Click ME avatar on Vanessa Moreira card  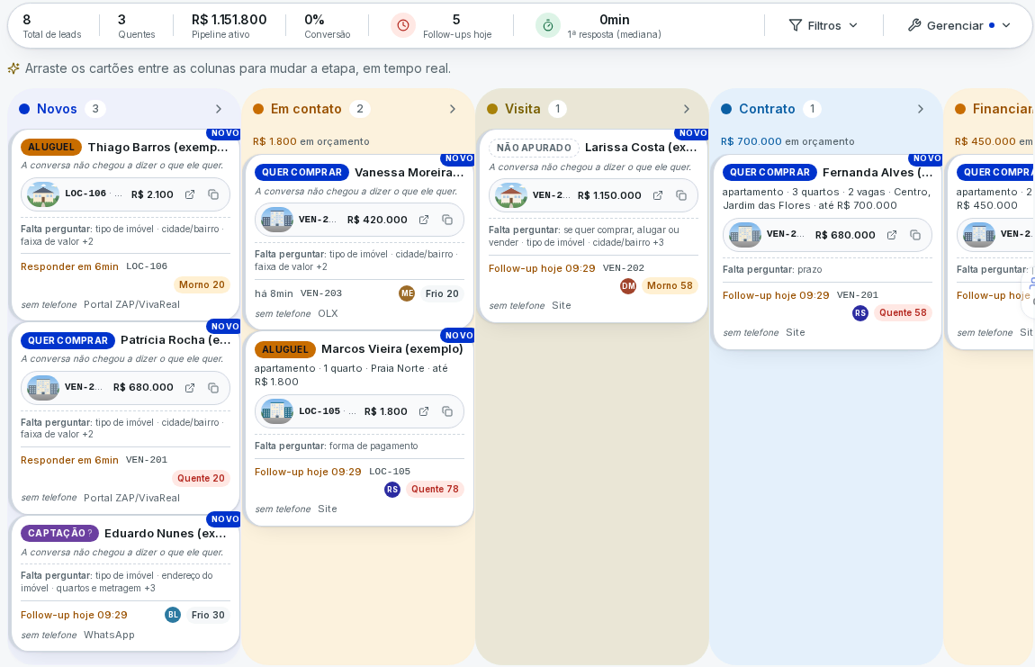(x=408, y=293)
